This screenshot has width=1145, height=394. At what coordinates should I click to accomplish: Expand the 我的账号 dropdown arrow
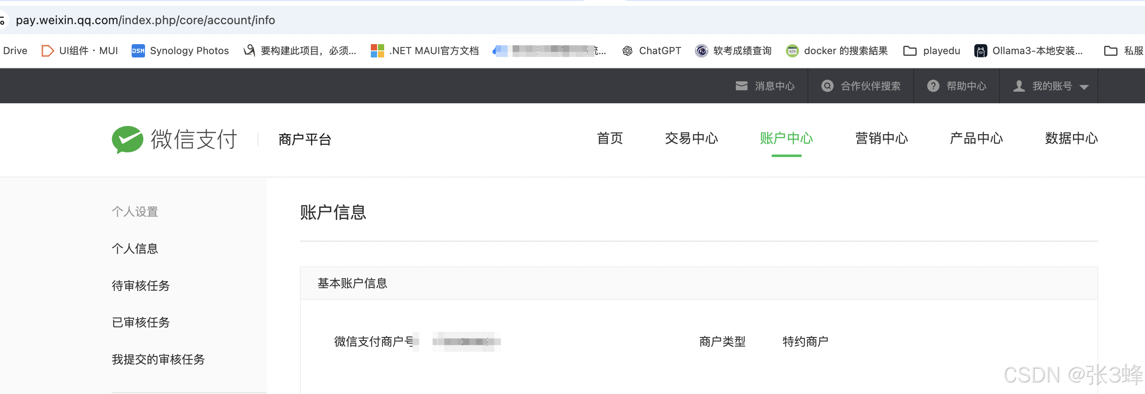point(1084,87)
